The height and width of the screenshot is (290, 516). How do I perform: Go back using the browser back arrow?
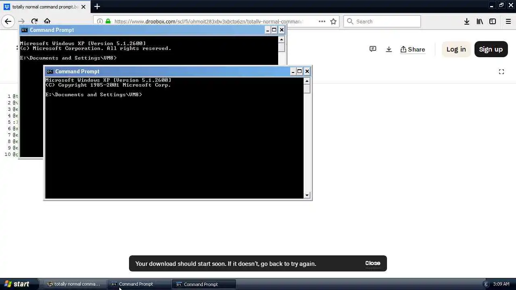click(8, 21)
